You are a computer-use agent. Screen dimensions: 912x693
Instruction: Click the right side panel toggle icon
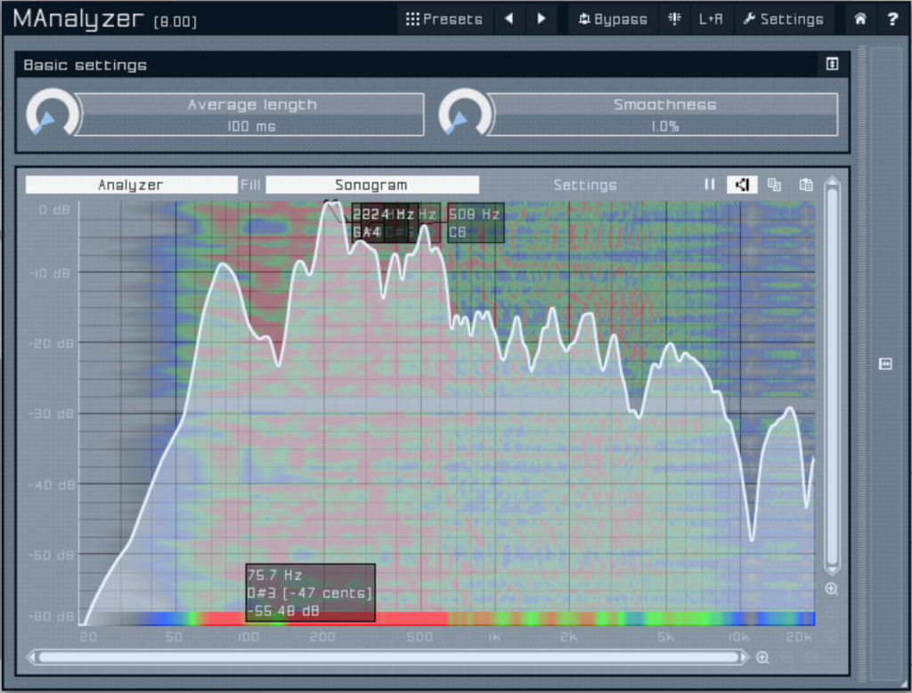coord(885,364)
